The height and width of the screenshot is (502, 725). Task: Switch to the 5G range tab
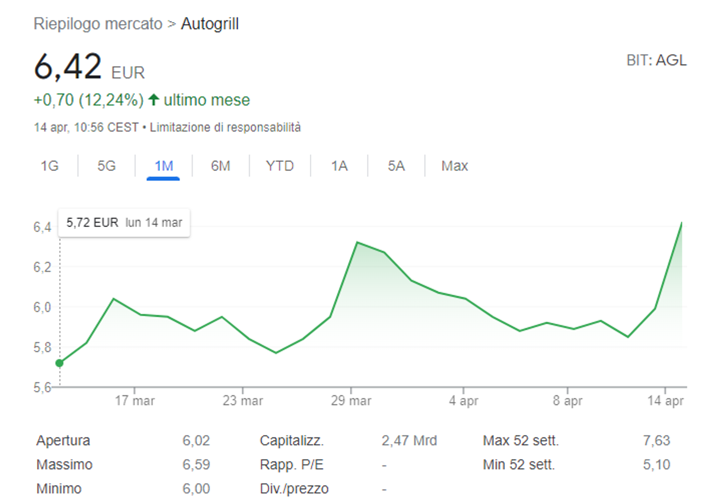(106, 166)
